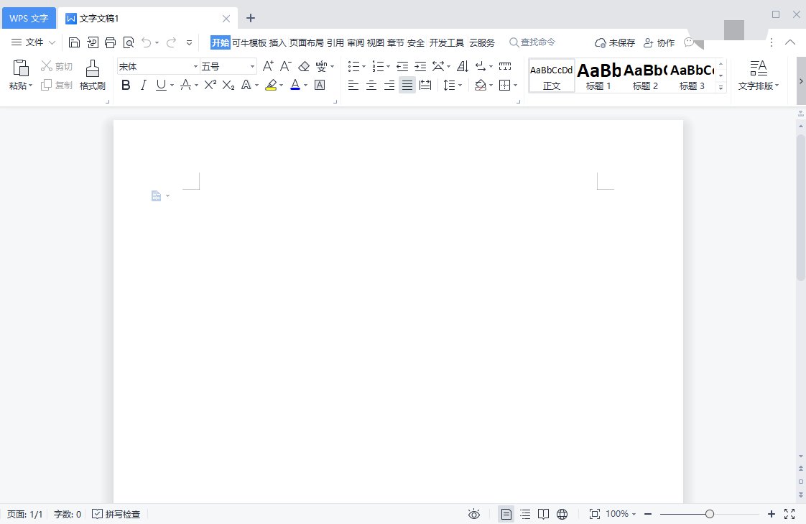
Task: Open Print Preview from quick toolbar
Action: [129, 42]
